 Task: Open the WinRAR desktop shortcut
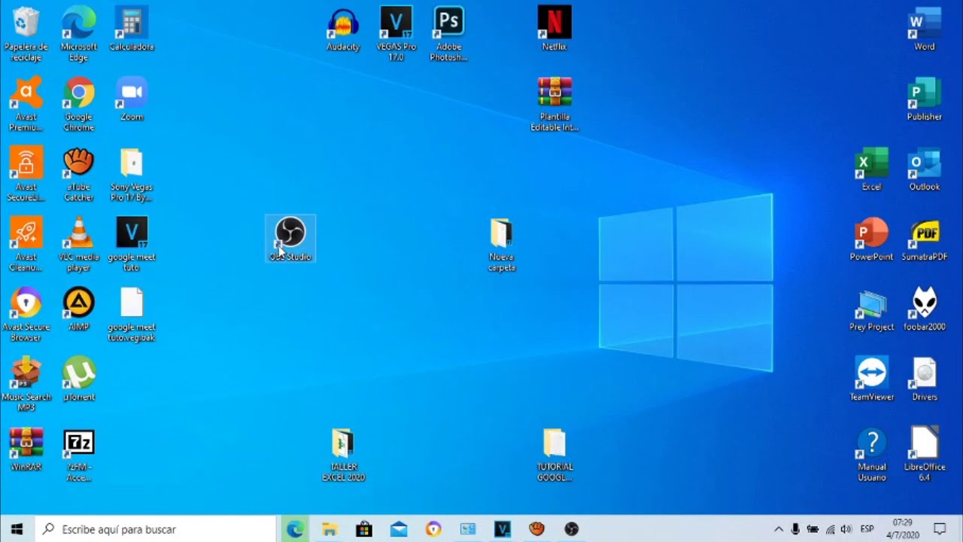pyautogui.click(x=26, y=450)
